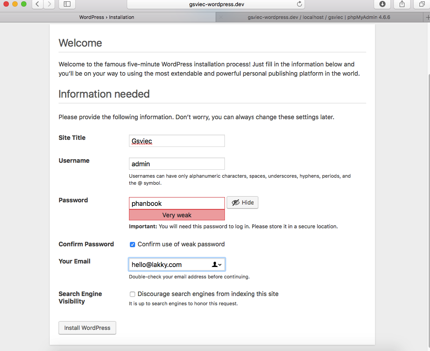Click the gsviec-wordpress.dev address bar
This screenshot has height=351, width=430.
216,4
